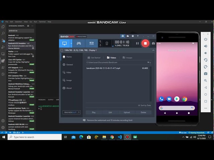
Task: Switch to Get Started tab in Bandicam
Action: coord(94,58)
